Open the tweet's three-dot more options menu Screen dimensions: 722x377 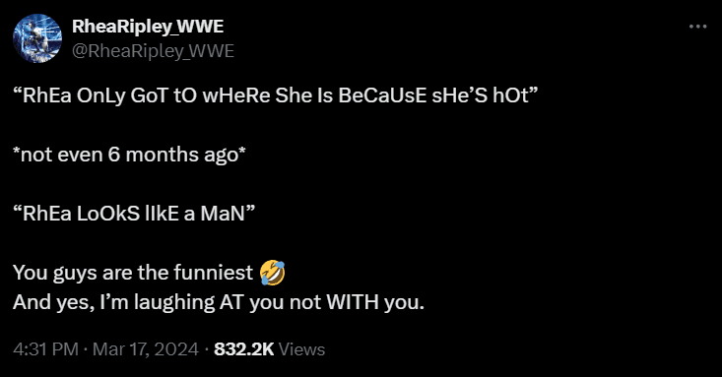tap(697, 27)
